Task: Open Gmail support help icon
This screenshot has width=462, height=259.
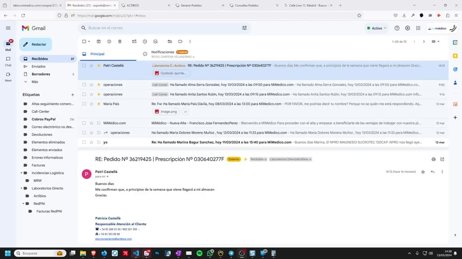Action: tap(397, 28)
